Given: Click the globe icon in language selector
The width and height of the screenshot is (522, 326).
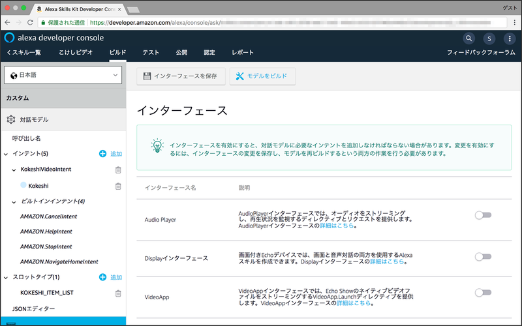Looking at the screenshot, I should tap(14, 76).
